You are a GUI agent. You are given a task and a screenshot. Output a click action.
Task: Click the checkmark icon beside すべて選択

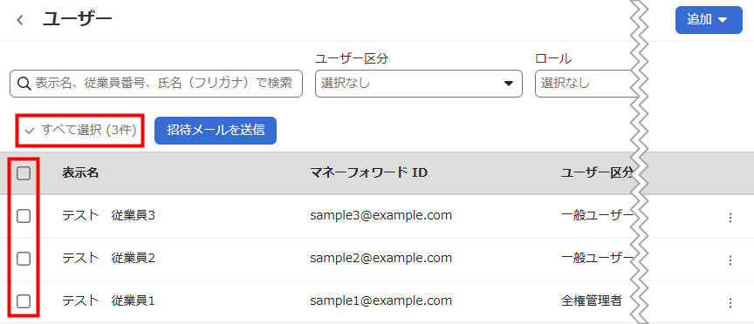[30, 131]
